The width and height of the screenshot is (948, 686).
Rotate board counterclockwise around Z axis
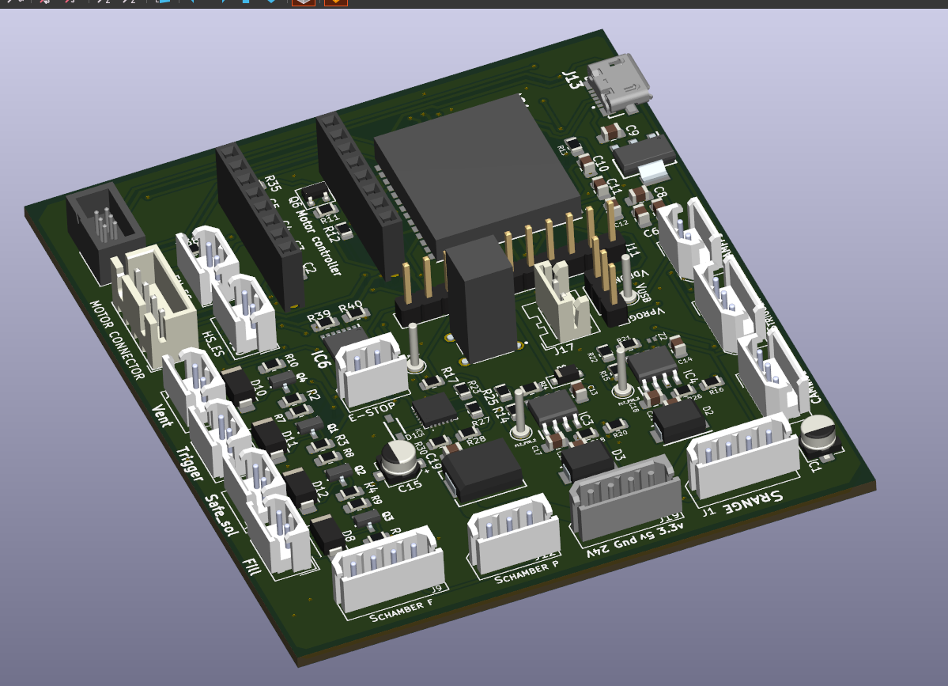click(128, 2)
